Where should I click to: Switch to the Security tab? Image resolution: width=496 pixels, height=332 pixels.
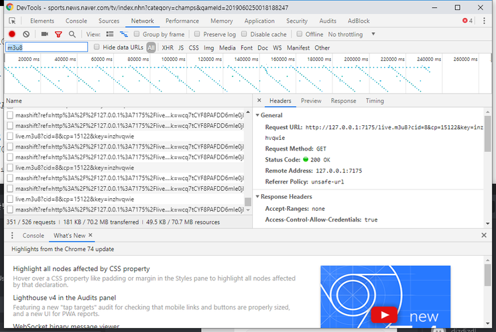pos(297,21)
